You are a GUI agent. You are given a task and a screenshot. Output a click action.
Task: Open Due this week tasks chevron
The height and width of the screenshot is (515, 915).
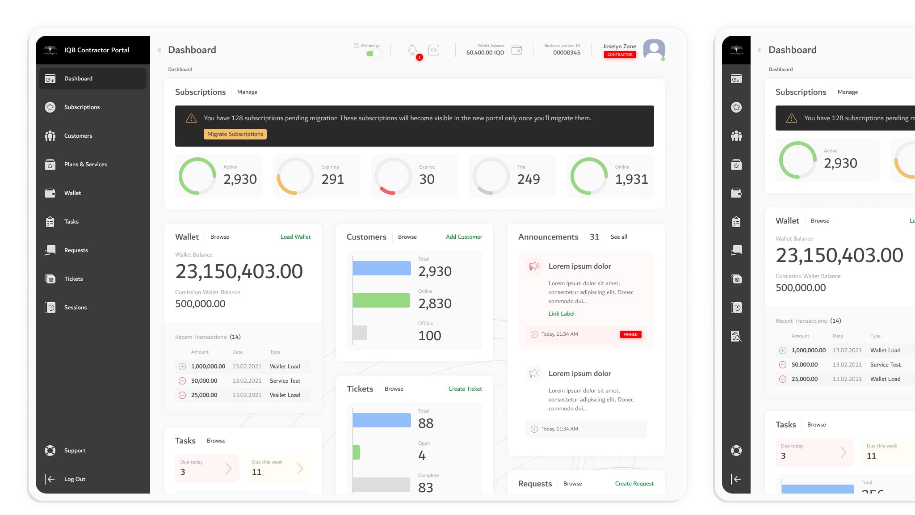pos(300,468)
